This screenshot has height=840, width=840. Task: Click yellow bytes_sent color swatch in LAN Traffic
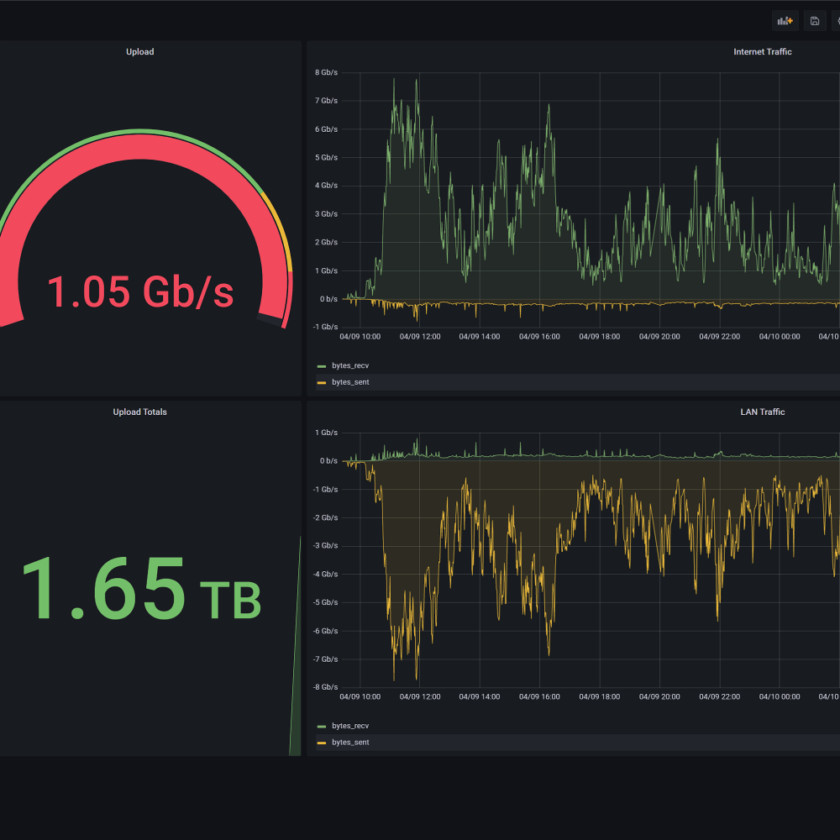coord(321,743)
